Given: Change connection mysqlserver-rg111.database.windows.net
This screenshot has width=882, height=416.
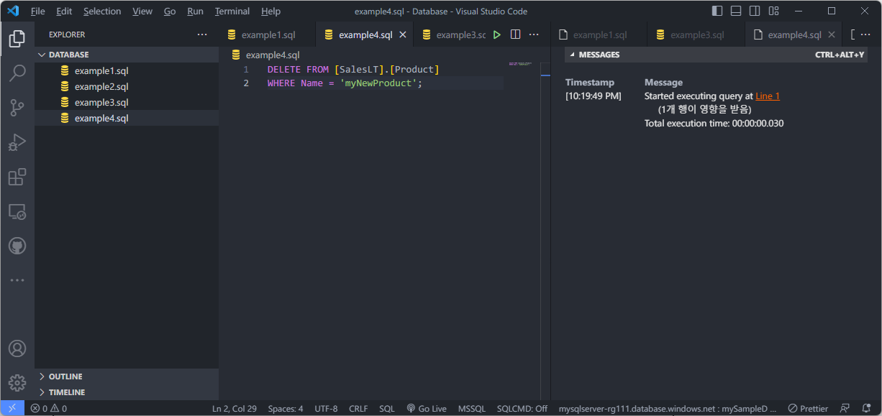Looking at the screenshot, I should (668, 408).
